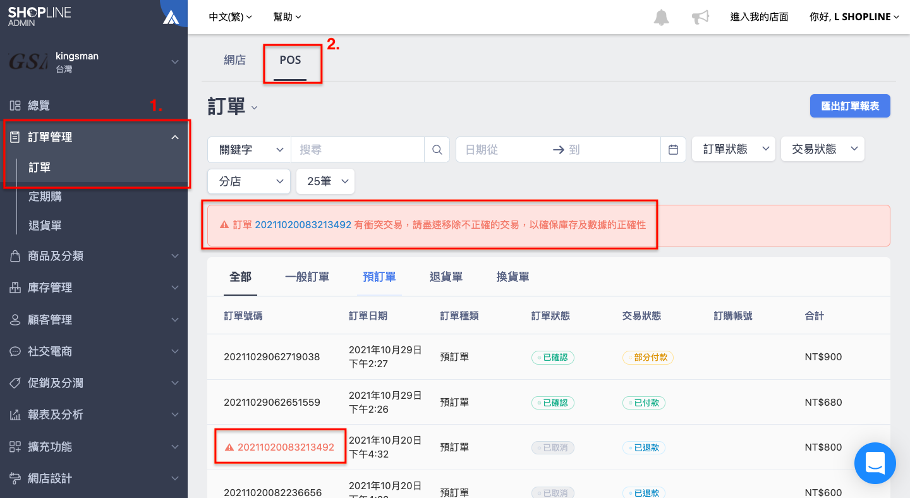Open the 幫助 help menu
Image resolution: width=910 pixels, height=498 pixels.
(288, 17)
